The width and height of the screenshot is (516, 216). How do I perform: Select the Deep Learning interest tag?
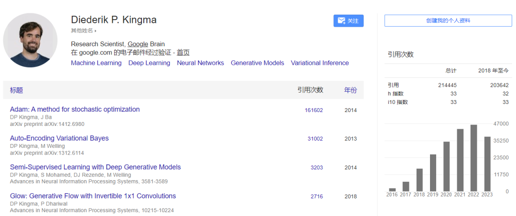click(149, 63)
